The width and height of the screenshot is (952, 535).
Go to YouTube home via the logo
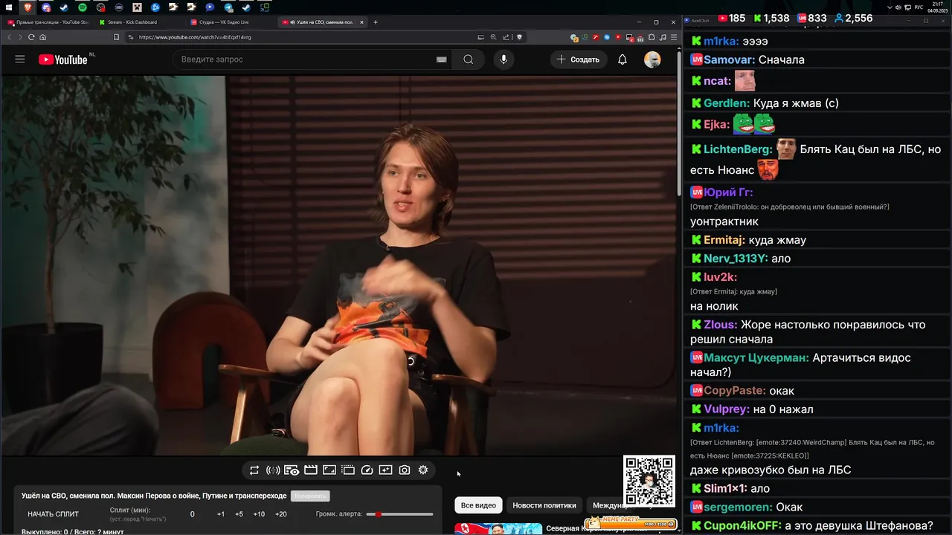point(62,59)
